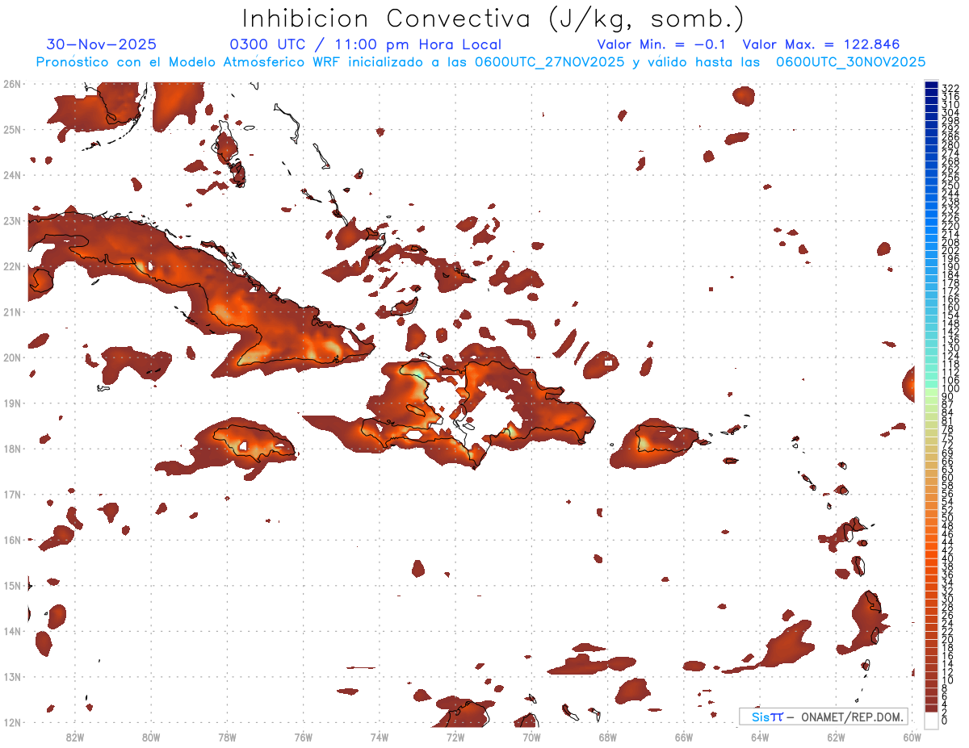This screenshot has height=748, width=969.
Task: Click the WRF model forecast description line
Action: (480, 62)
